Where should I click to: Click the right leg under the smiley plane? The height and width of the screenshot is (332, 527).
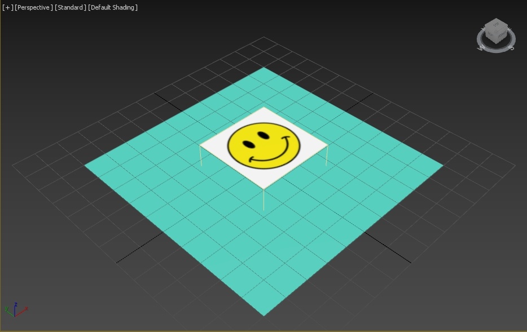point(326,156)
